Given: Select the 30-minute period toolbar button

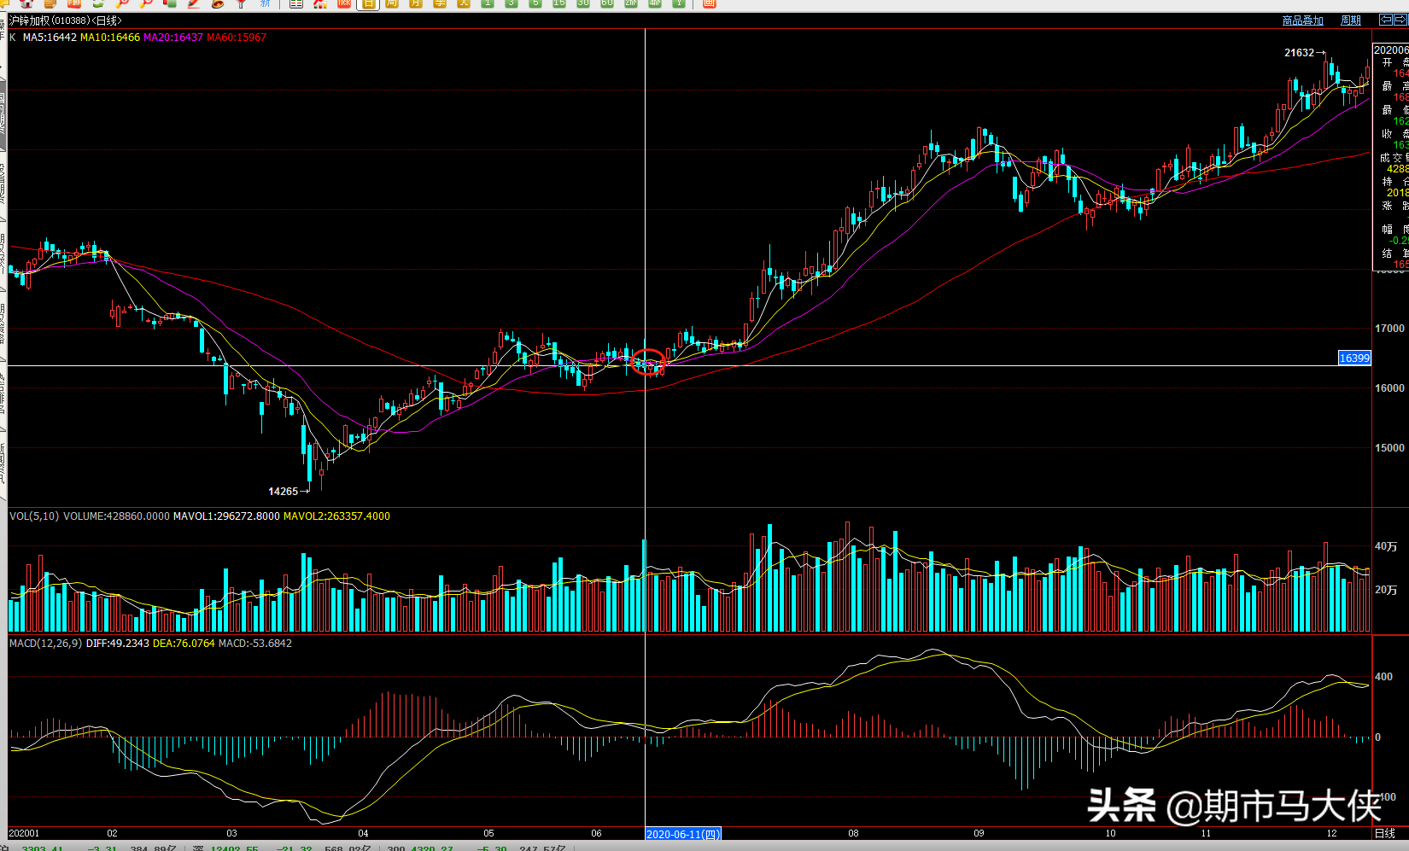Looking at the screenshot, I should (x=583, y=3).
